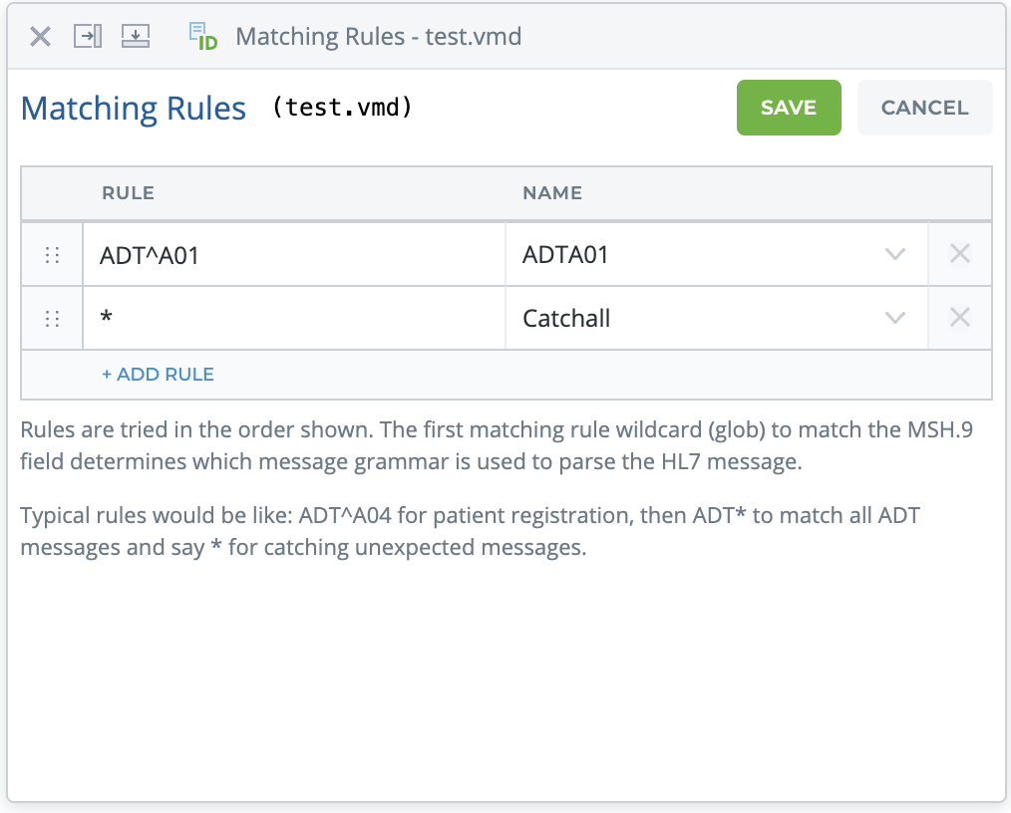The height and width of the screenshot is (813, 1011).
Task: Grab the drag handle for the * rule
Action: (53, 319)
